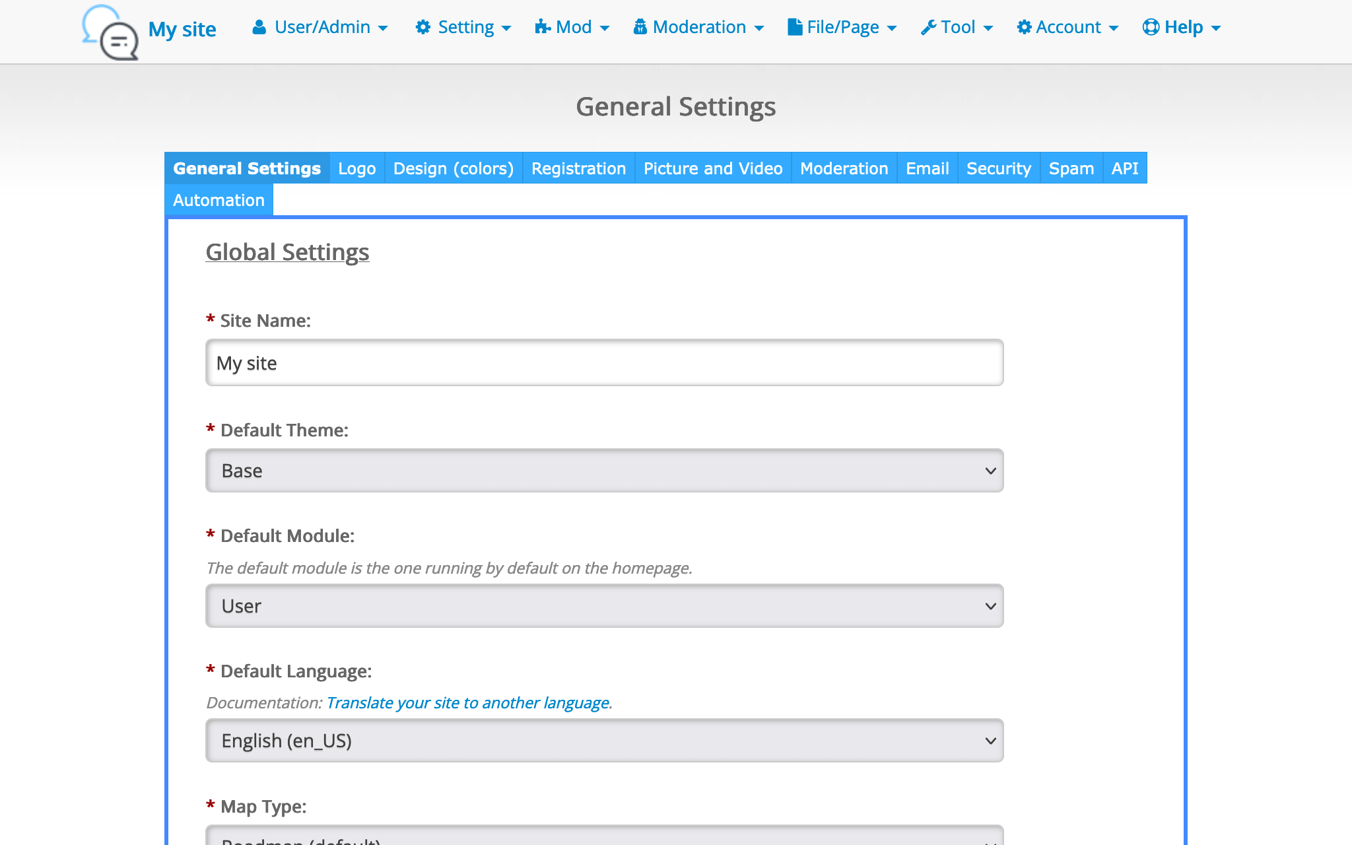Click the My site title link

(x=182, y=29)
